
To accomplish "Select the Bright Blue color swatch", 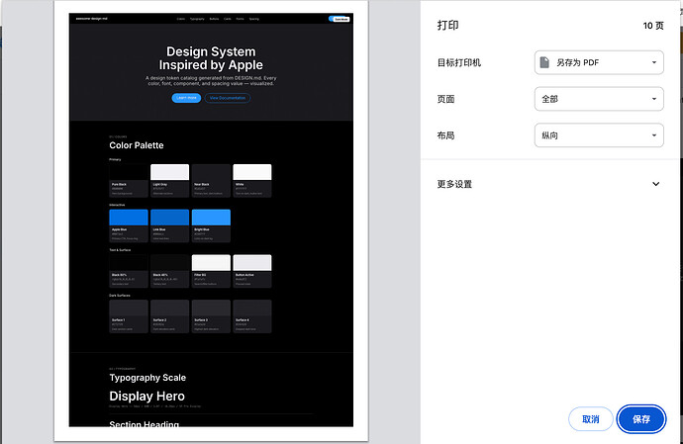I will point(211,225).
